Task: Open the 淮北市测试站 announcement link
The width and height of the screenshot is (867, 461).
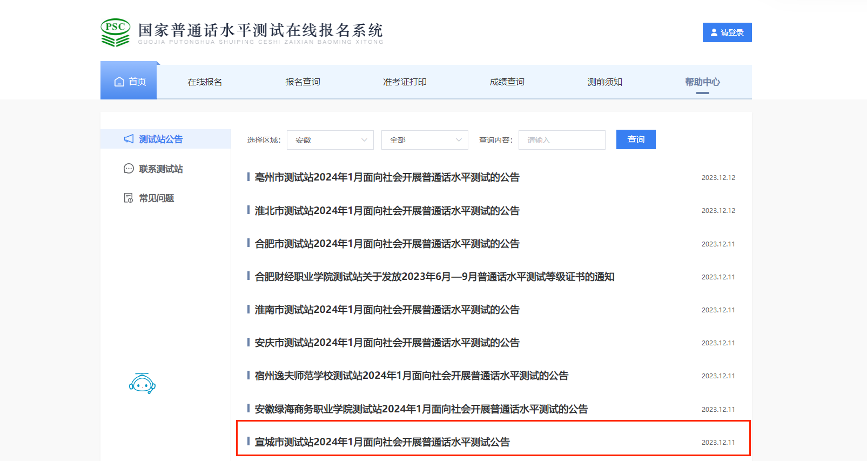Action: pyautogui.click(x=387, y=211)
